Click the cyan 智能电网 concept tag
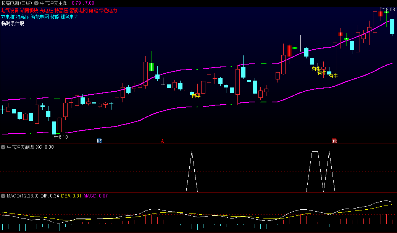This screenshot has height=233, width=397. (40, 17)
